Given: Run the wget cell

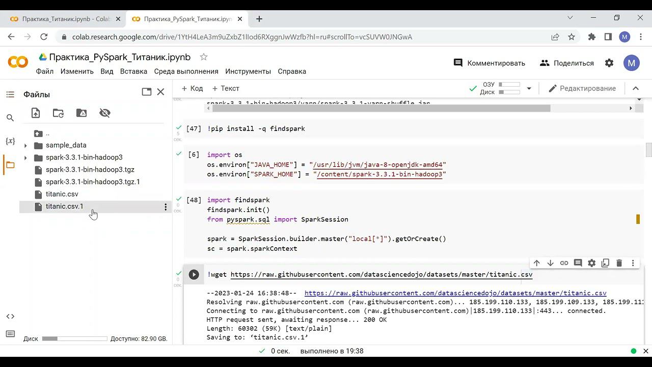Looking at the screenshot, I should pyautogui.click(x=194, y=275).
